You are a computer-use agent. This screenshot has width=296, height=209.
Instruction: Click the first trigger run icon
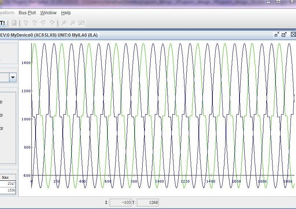[x=26, y=23]
